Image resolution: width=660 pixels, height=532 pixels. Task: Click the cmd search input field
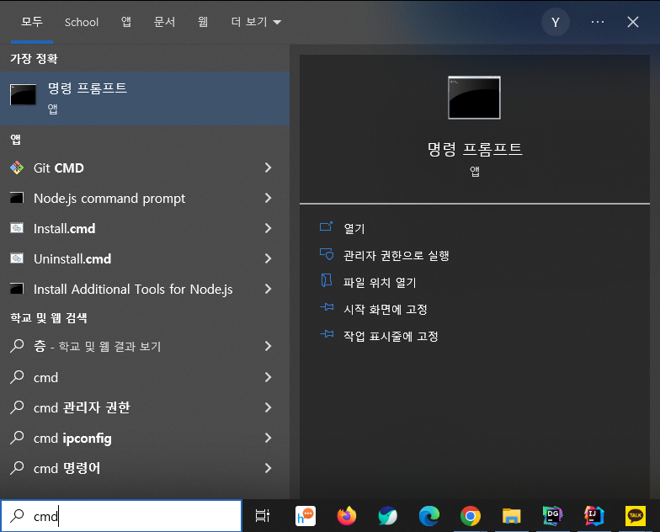point(121,515)
